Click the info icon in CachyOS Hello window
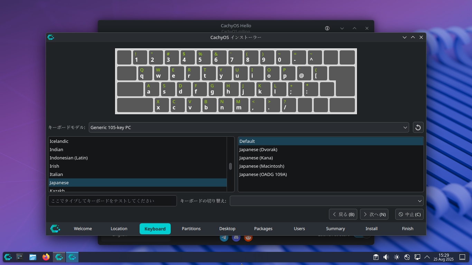Viewport: 472px width, 265px height. click(327, 28)
